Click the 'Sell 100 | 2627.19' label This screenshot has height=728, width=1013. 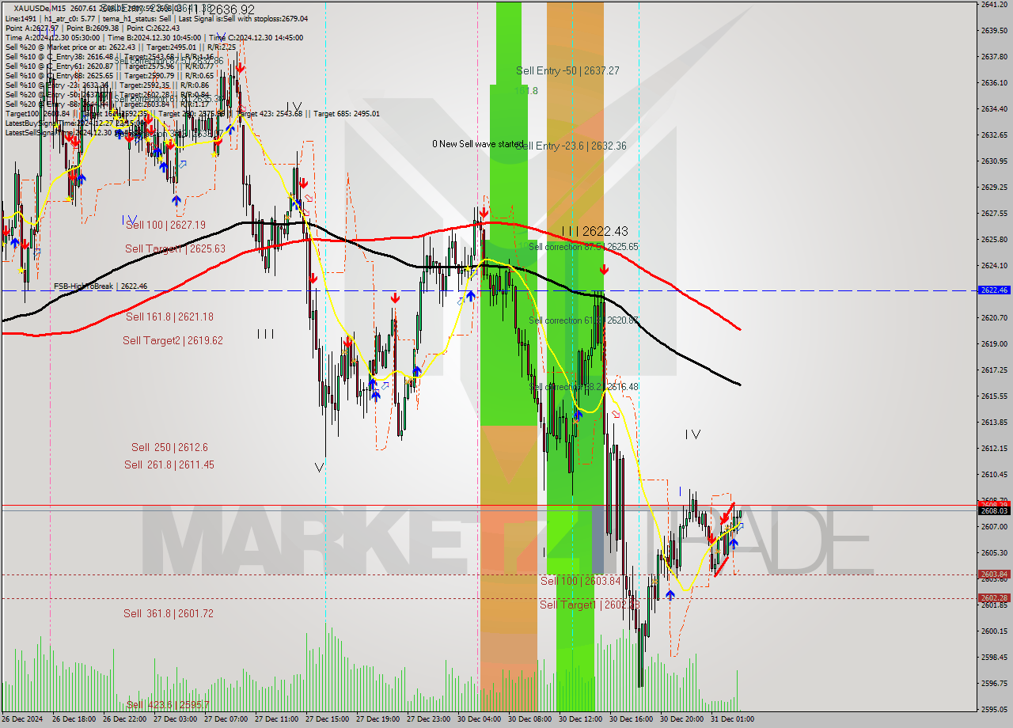[165, 226]
